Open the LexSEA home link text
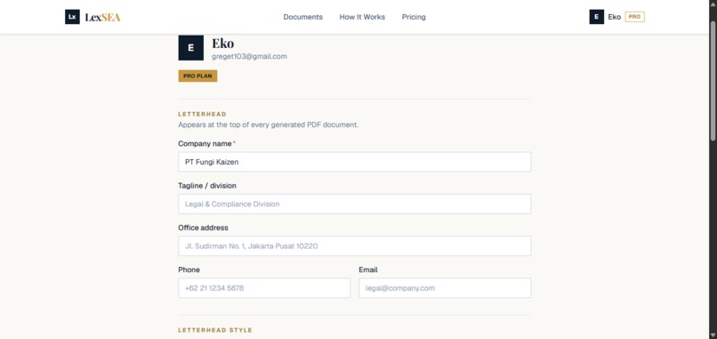The width and height of the screenshot is (717, 339). tap(102, 18)
